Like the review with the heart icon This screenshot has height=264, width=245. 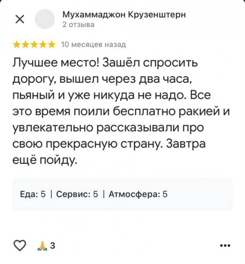tap(19, 244)
